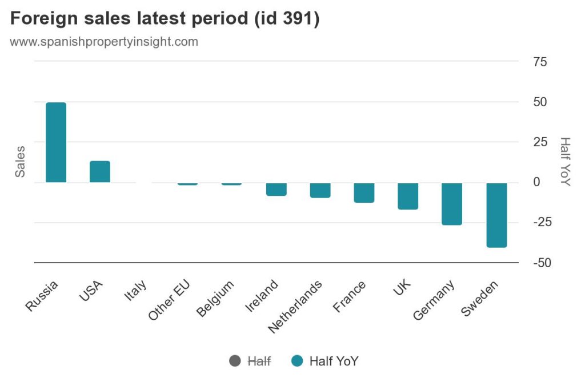Click the UK bar
The image size is (585, 390).
pyautogui.click(x=408, y=196)
